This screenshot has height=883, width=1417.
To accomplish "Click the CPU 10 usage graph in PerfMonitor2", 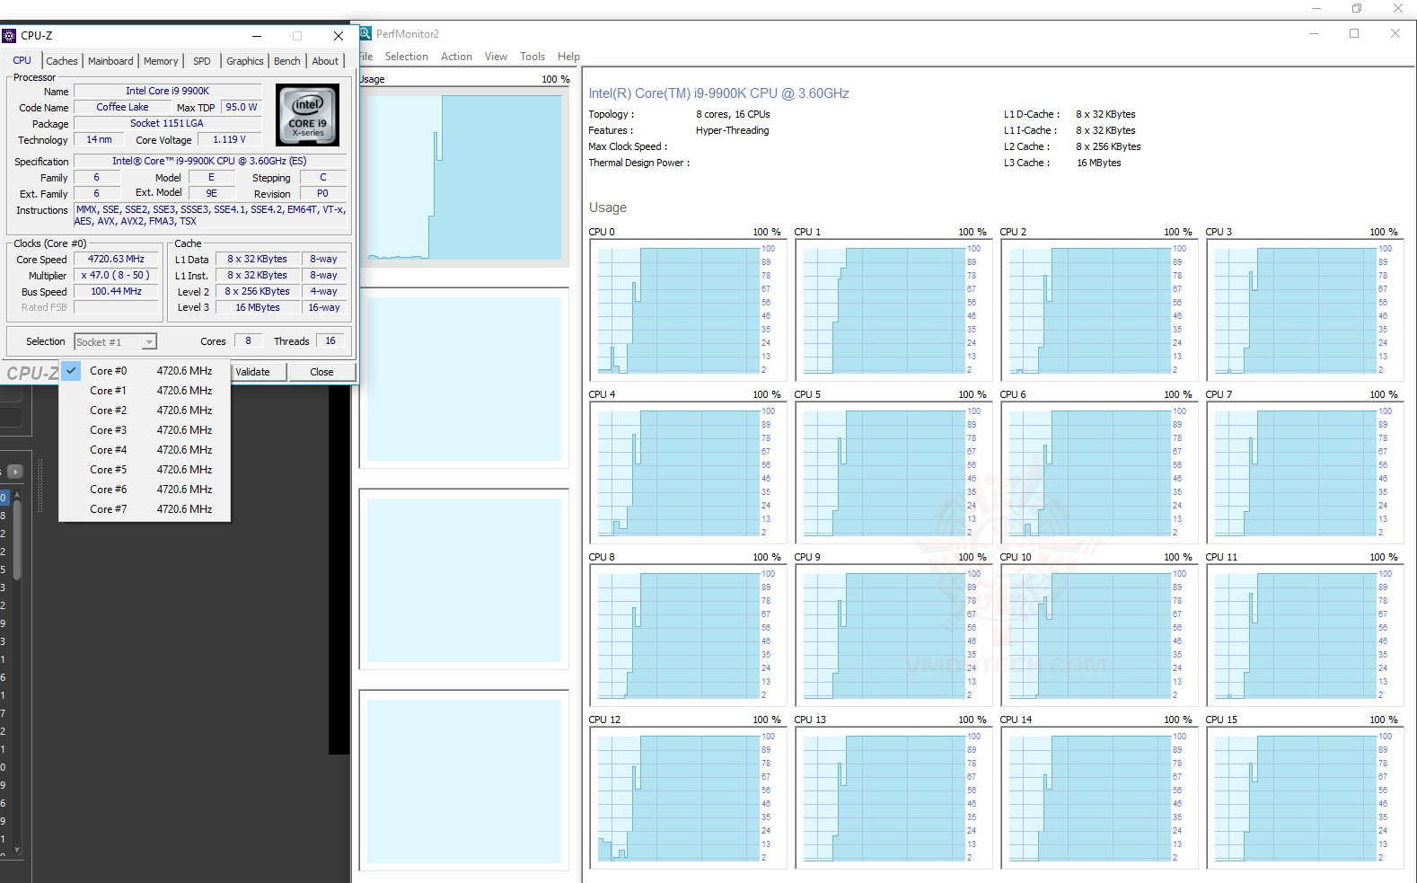I will [1098, 635].
